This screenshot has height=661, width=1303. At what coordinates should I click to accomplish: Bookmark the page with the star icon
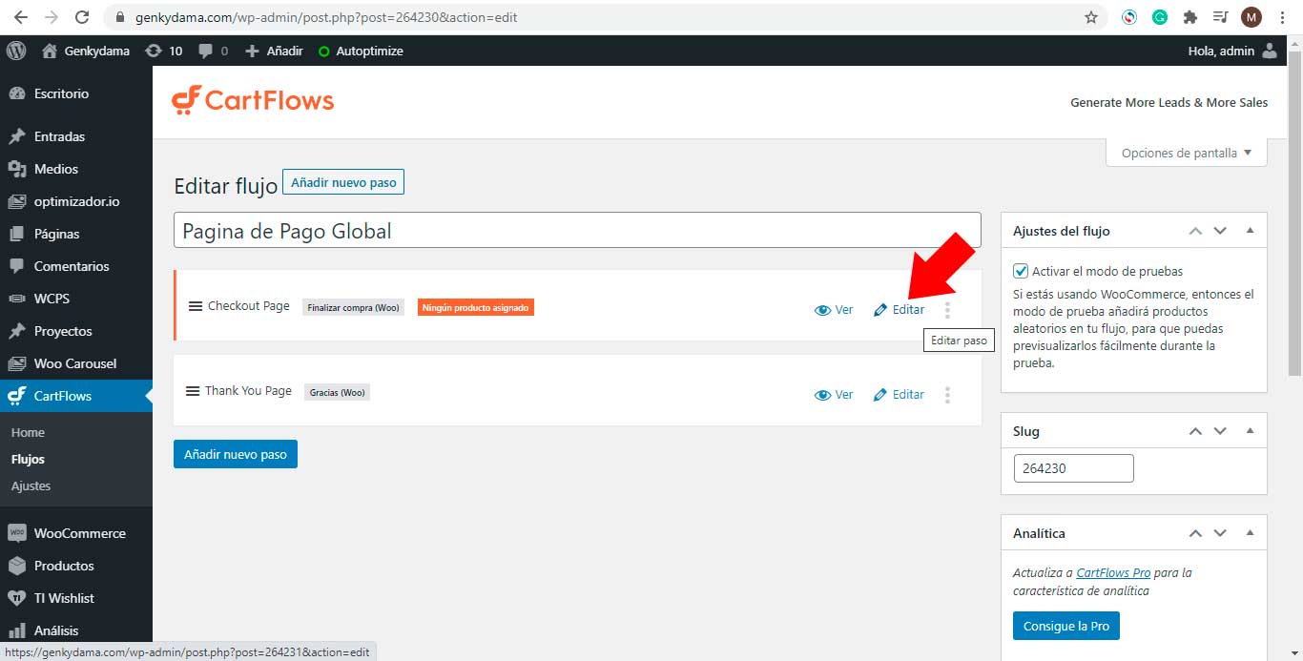coord(1091,17)
